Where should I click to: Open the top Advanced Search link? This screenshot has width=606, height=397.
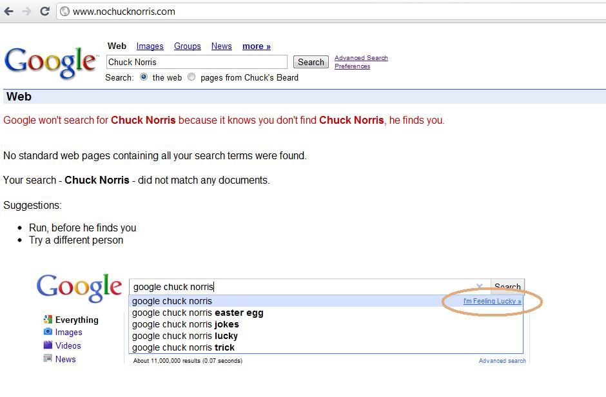(361, 58)
